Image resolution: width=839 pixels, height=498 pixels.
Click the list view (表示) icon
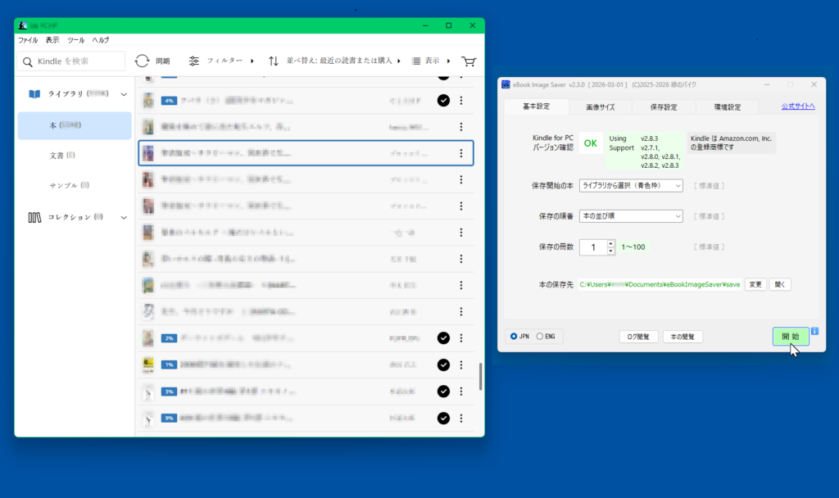click(x=416, y=61)
